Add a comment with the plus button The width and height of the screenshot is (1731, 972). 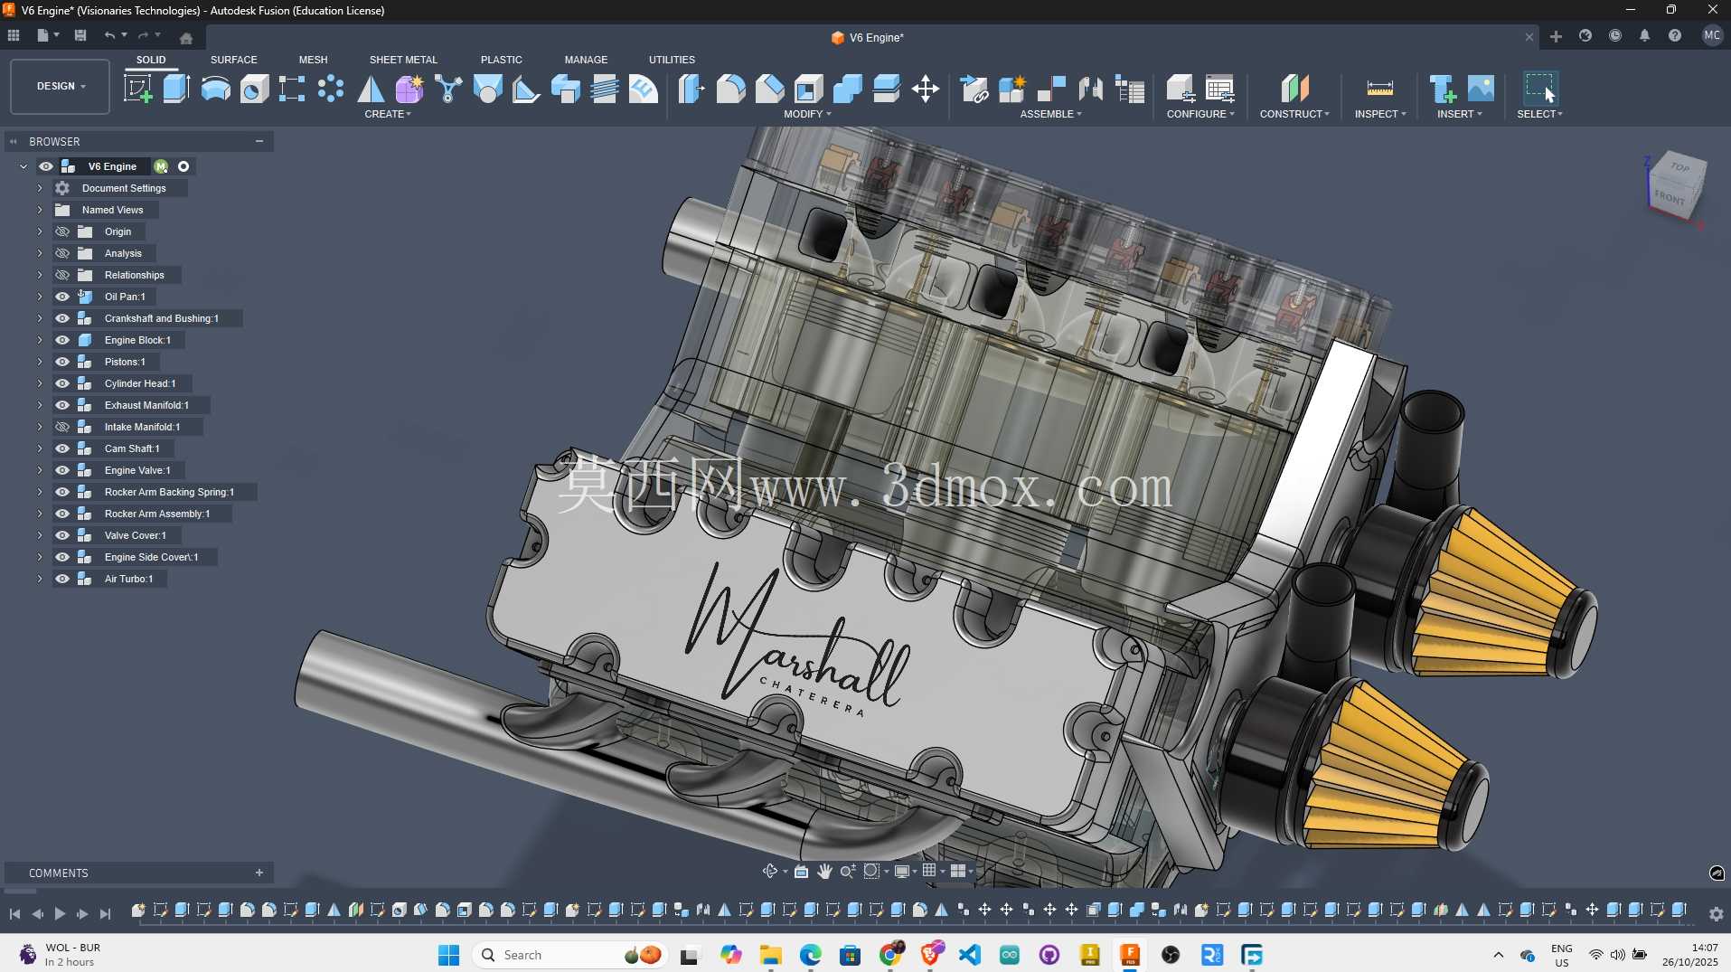(x=259, y=873)
